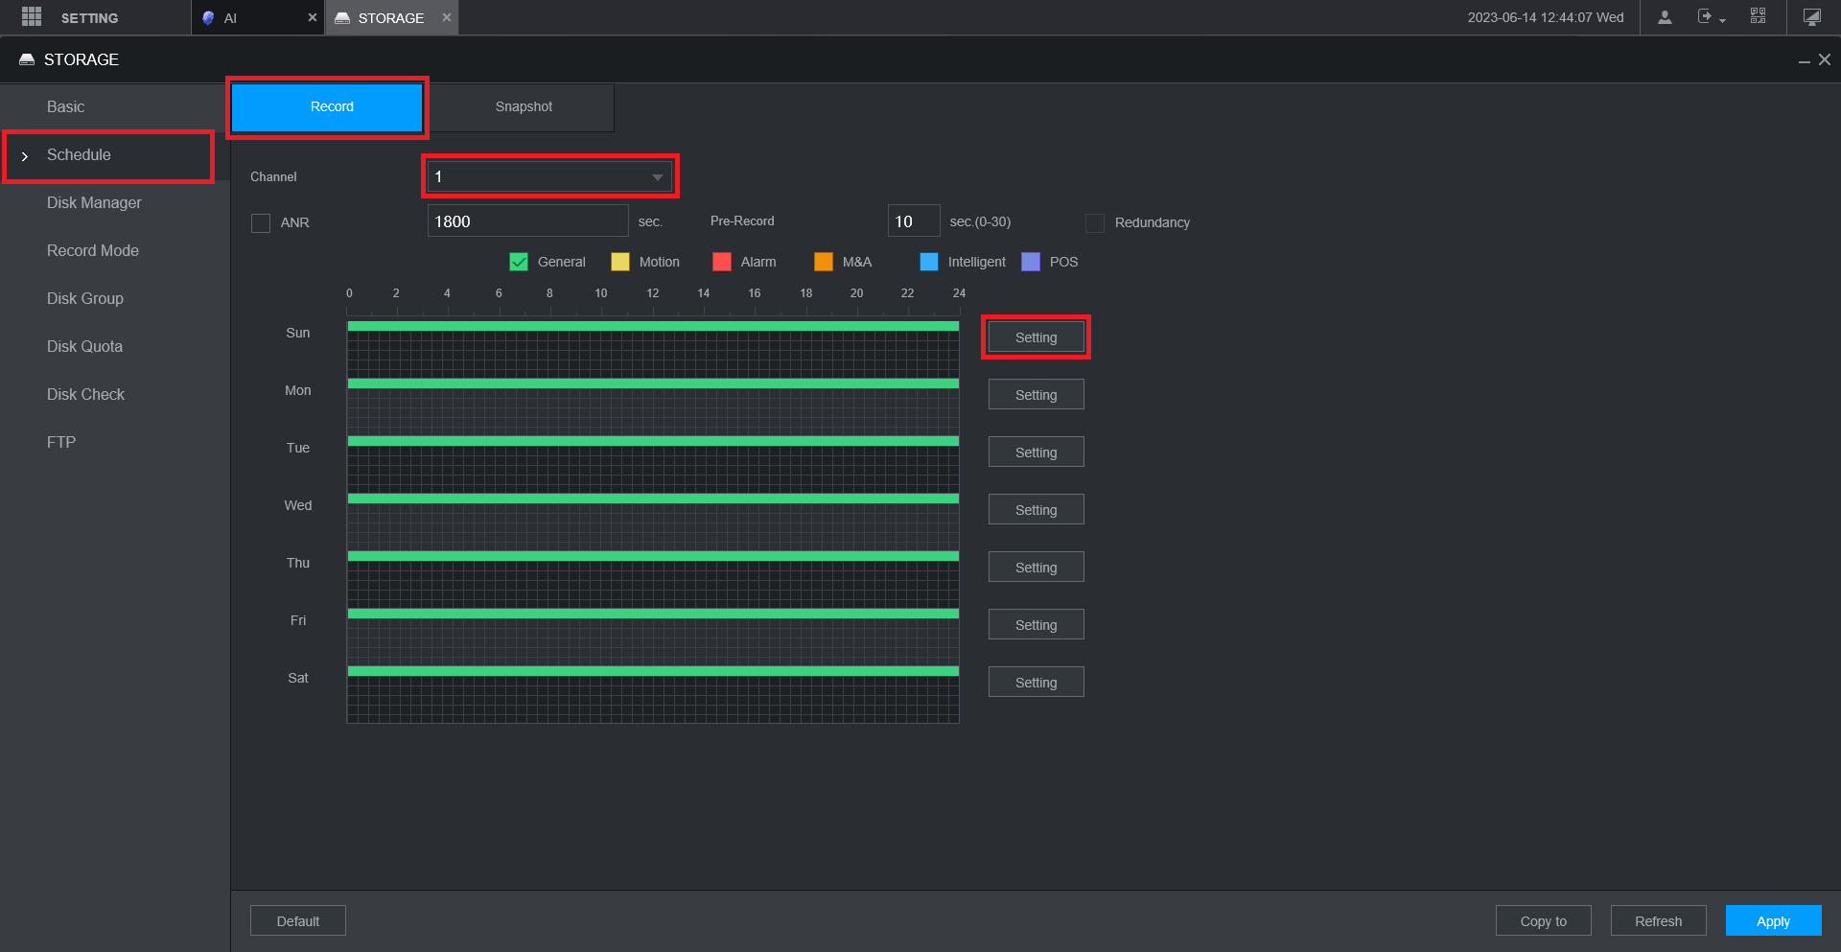Click the Copy to button
The image size is (1841, 952).
tap(1543, 920)
